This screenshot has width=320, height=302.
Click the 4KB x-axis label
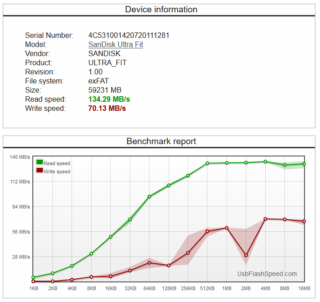pos(72,288)
